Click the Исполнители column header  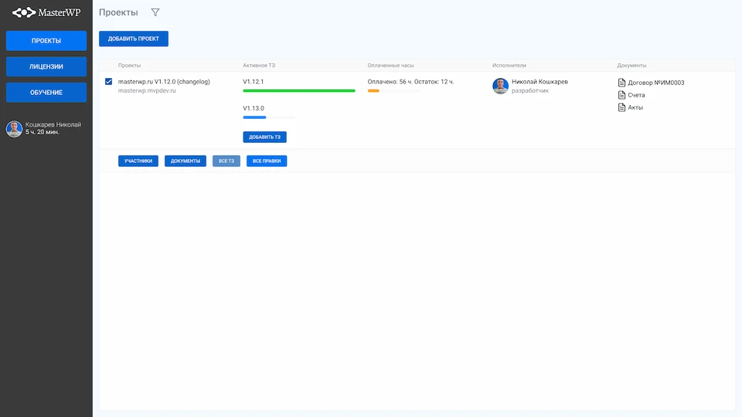[509, 65]
